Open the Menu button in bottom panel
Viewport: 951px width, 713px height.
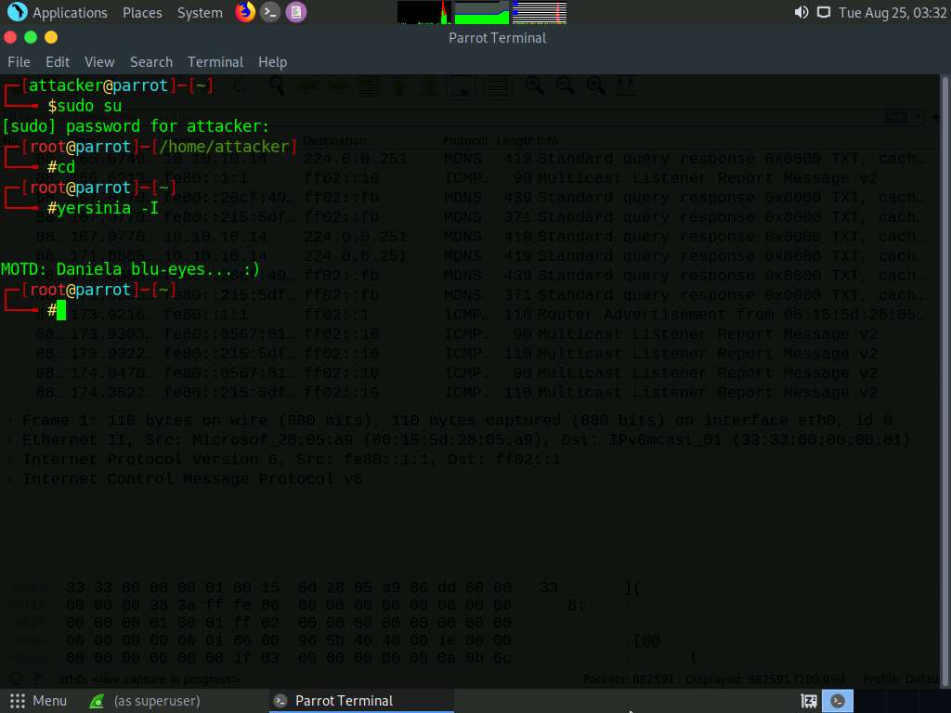37,701
